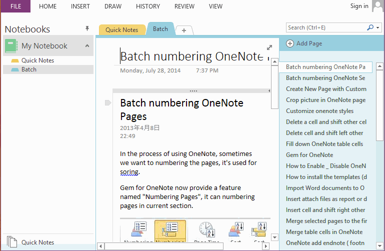Click the search magnifier icon

click(370, 27)
